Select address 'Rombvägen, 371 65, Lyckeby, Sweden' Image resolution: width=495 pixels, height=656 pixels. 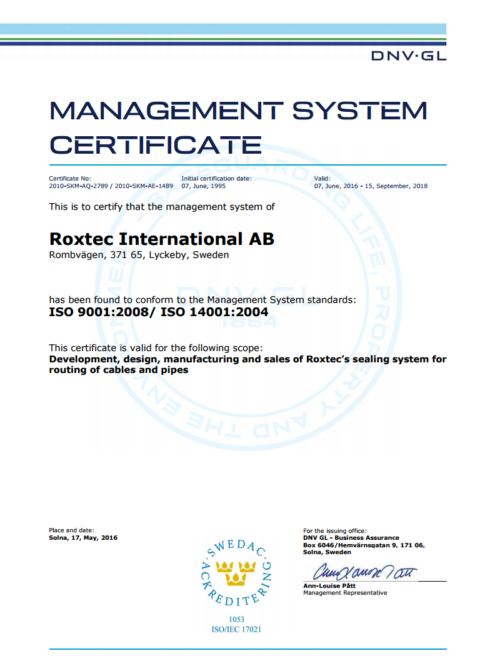coord(139,255)
